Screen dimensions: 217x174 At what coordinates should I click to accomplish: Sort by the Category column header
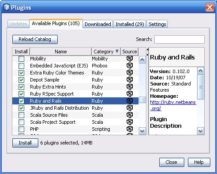[106, 52]
